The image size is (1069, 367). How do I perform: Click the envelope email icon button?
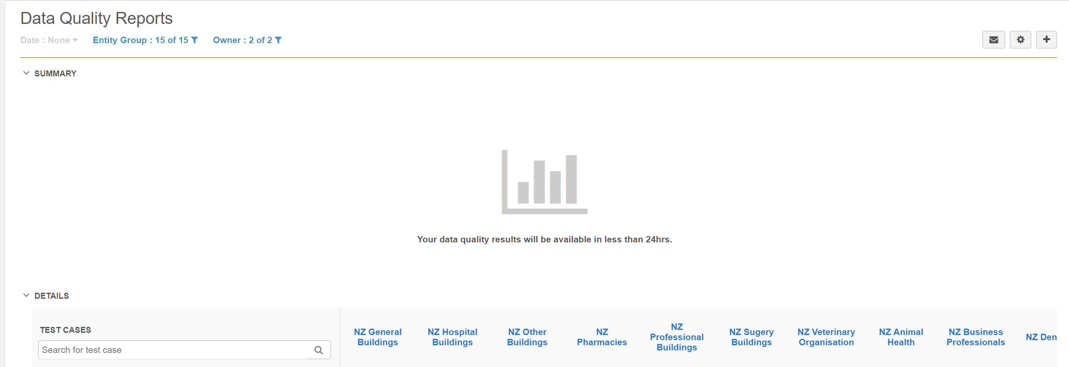coord(993,40)
